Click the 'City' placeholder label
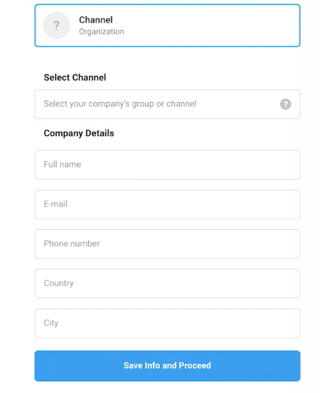The width and height of the screenshot is (335, 393). (x=51, y=323)
